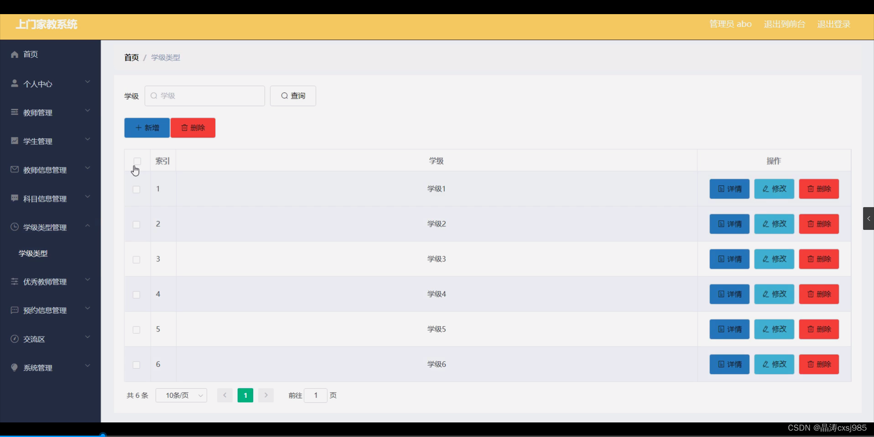Click the right-edge panel collapse arrow
This screenshot has height=437, width=874.
pos(869,218)
